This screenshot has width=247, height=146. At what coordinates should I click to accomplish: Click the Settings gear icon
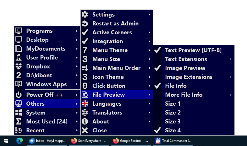pyautogui.click(x=85, y=15)
